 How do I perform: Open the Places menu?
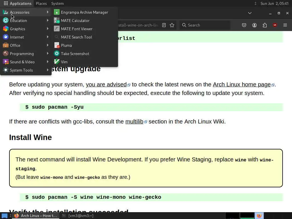click(41, 3)
